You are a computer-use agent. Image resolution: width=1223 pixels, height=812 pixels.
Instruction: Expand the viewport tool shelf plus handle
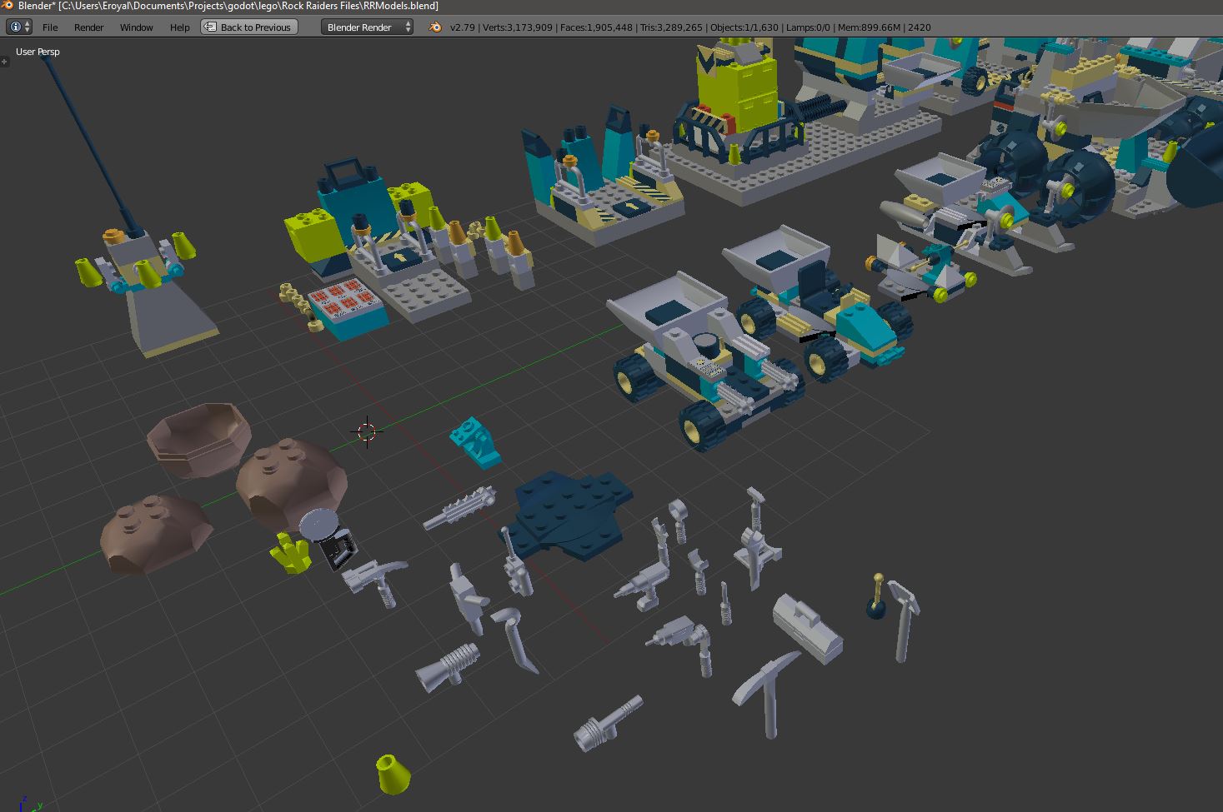[x=4, y=61]
